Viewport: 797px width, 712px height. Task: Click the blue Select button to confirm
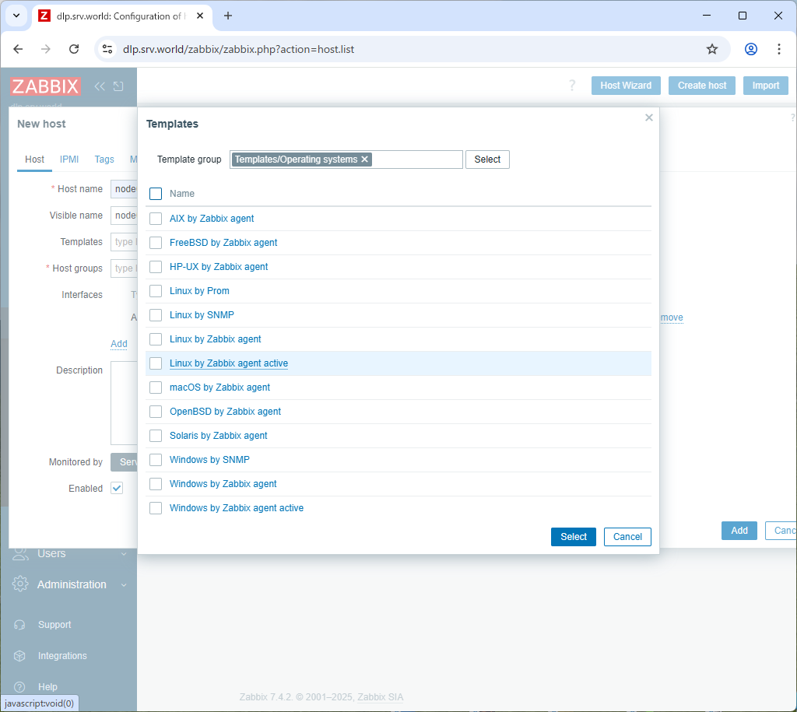tap(573, 537)
